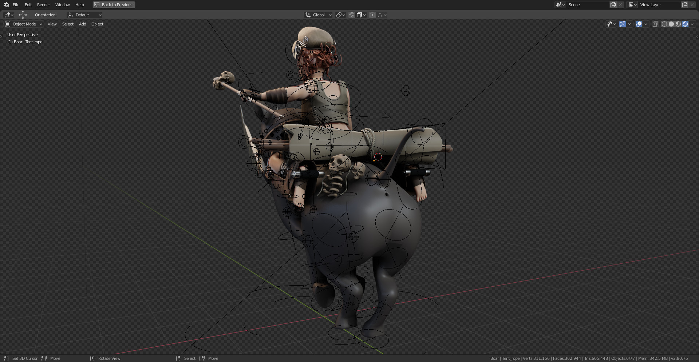This screenshot has width=699, height=362.
Task: Click the red-white 3D cursor in viewport
Action: pos(378,156)
